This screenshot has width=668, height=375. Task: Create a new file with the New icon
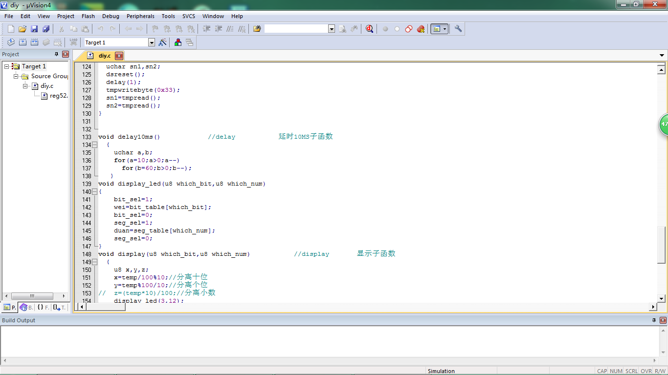pos(11,29)
